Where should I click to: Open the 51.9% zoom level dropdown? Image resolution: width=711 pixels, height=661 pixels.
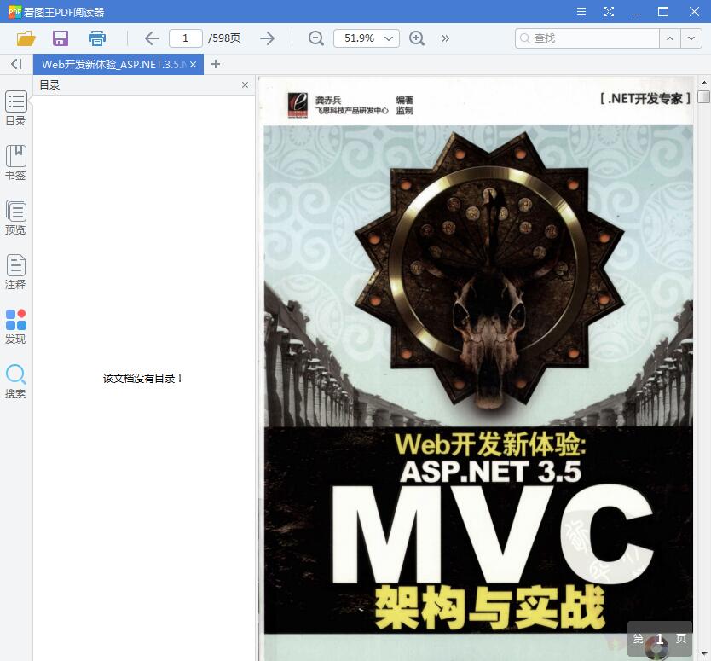coord(367,38)
